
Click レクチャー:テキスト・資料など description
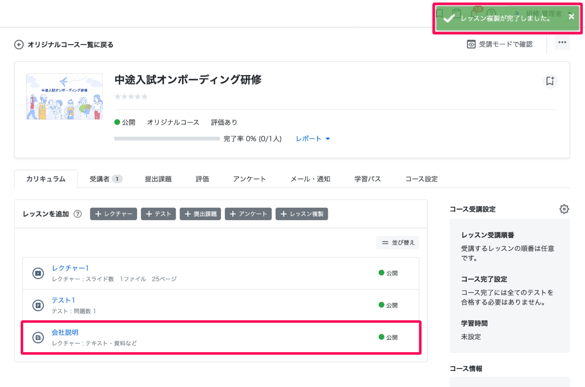coord(94,343)
